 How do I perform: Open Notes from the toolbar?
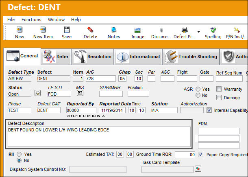[114, 30]
